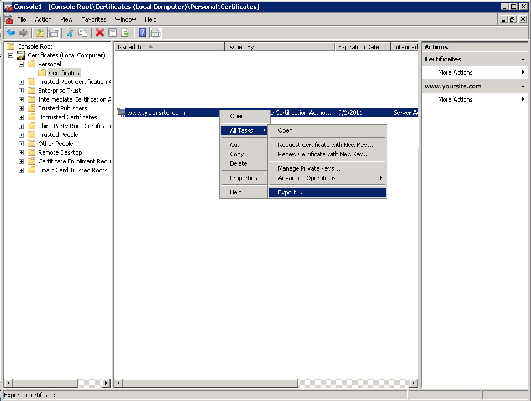Open More Actions under Certificates in Actions pane

475,72
